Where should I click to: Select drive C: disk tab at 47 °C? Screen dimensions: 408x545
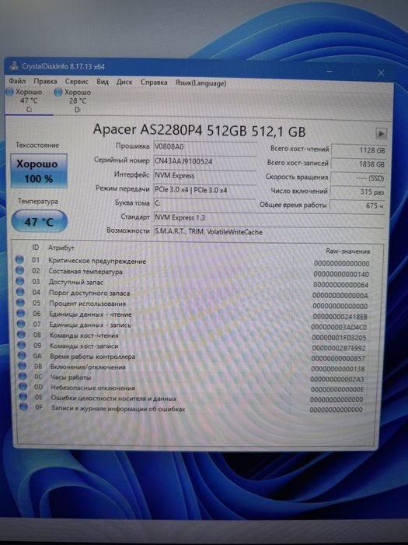[x=29, y=100]
